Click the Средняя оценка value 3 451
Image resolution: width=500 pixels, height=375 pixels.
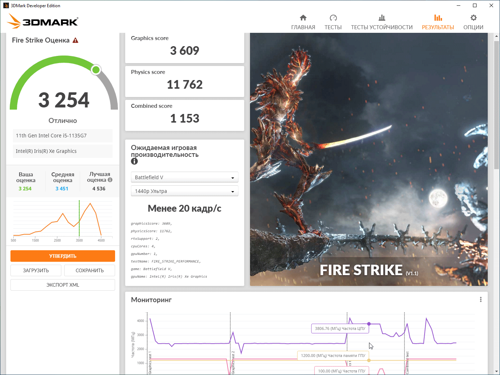62,189
